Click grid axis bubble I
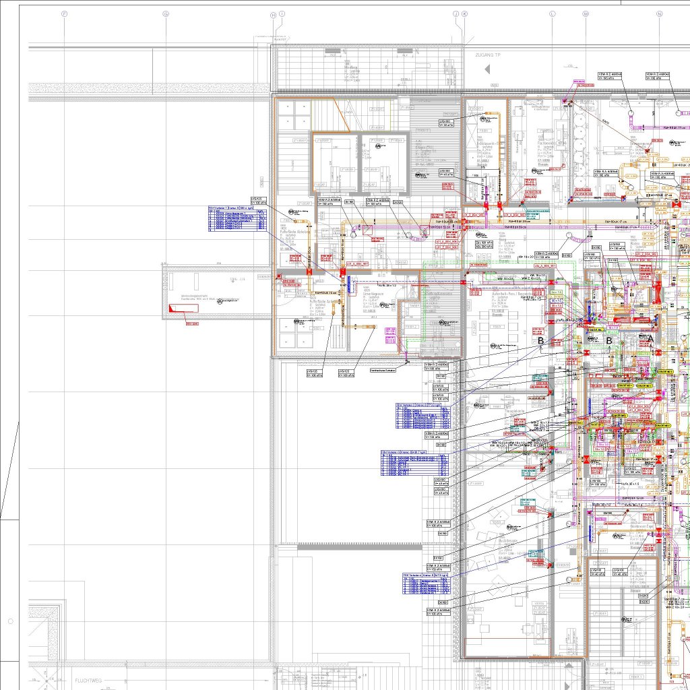 282,14
